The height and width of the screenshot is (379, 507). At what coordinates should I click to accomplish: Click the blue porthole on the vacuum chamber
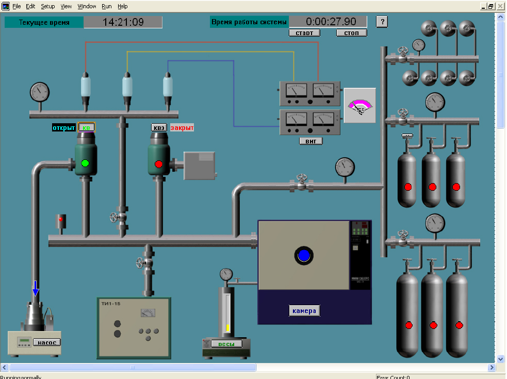click(x=303, y=254)
